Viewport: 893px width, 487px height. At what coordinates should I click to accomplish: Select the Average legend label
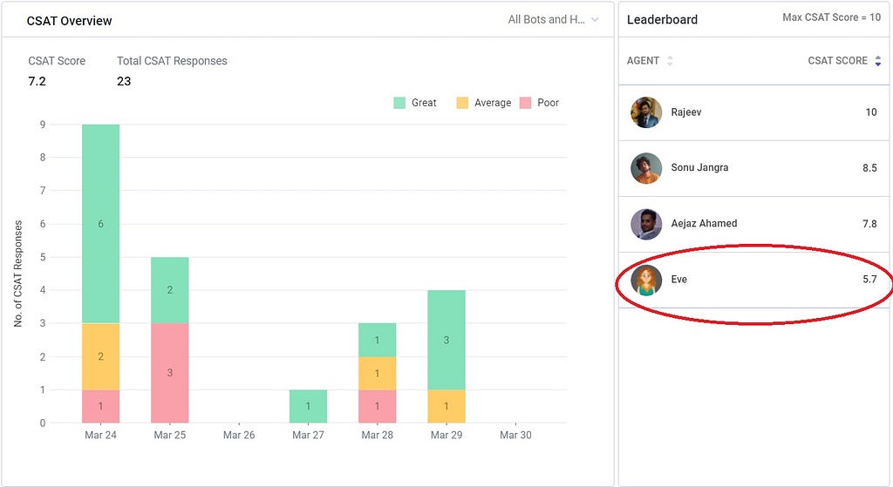pos(493,103)
